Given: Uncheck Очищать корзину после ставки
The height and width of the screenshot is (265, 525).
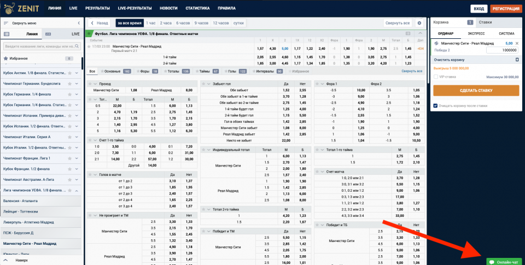Looking at the screenshot, I should [436, 106].
